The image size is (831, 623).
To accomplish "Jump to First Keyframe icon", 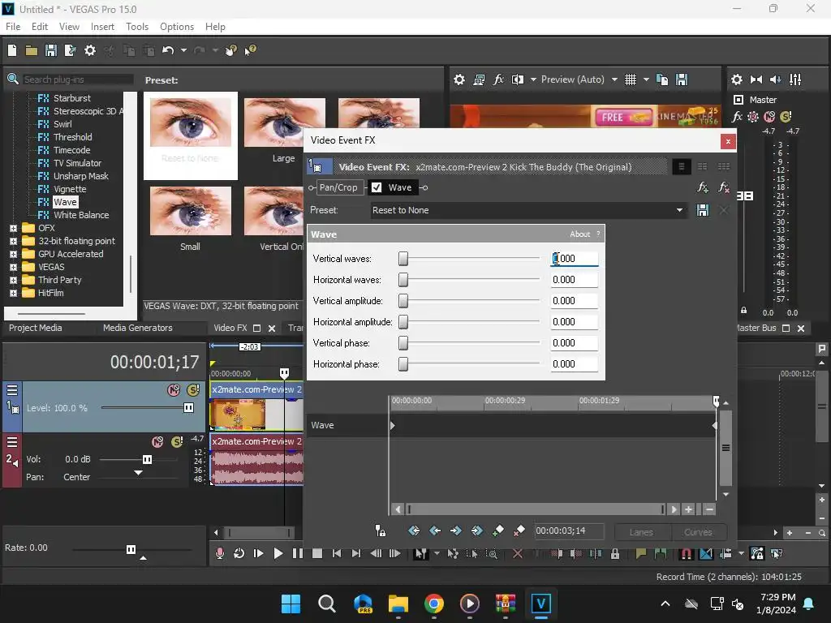I will 414,531.
